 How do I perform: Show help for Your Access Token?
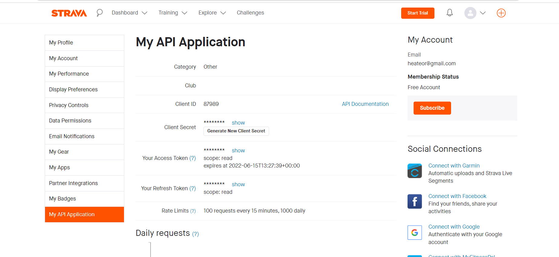click(x=193, y=158)
